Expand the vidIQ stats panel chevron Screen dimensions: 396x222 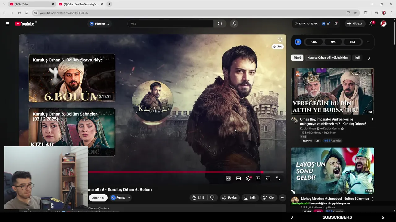point(368,42)
